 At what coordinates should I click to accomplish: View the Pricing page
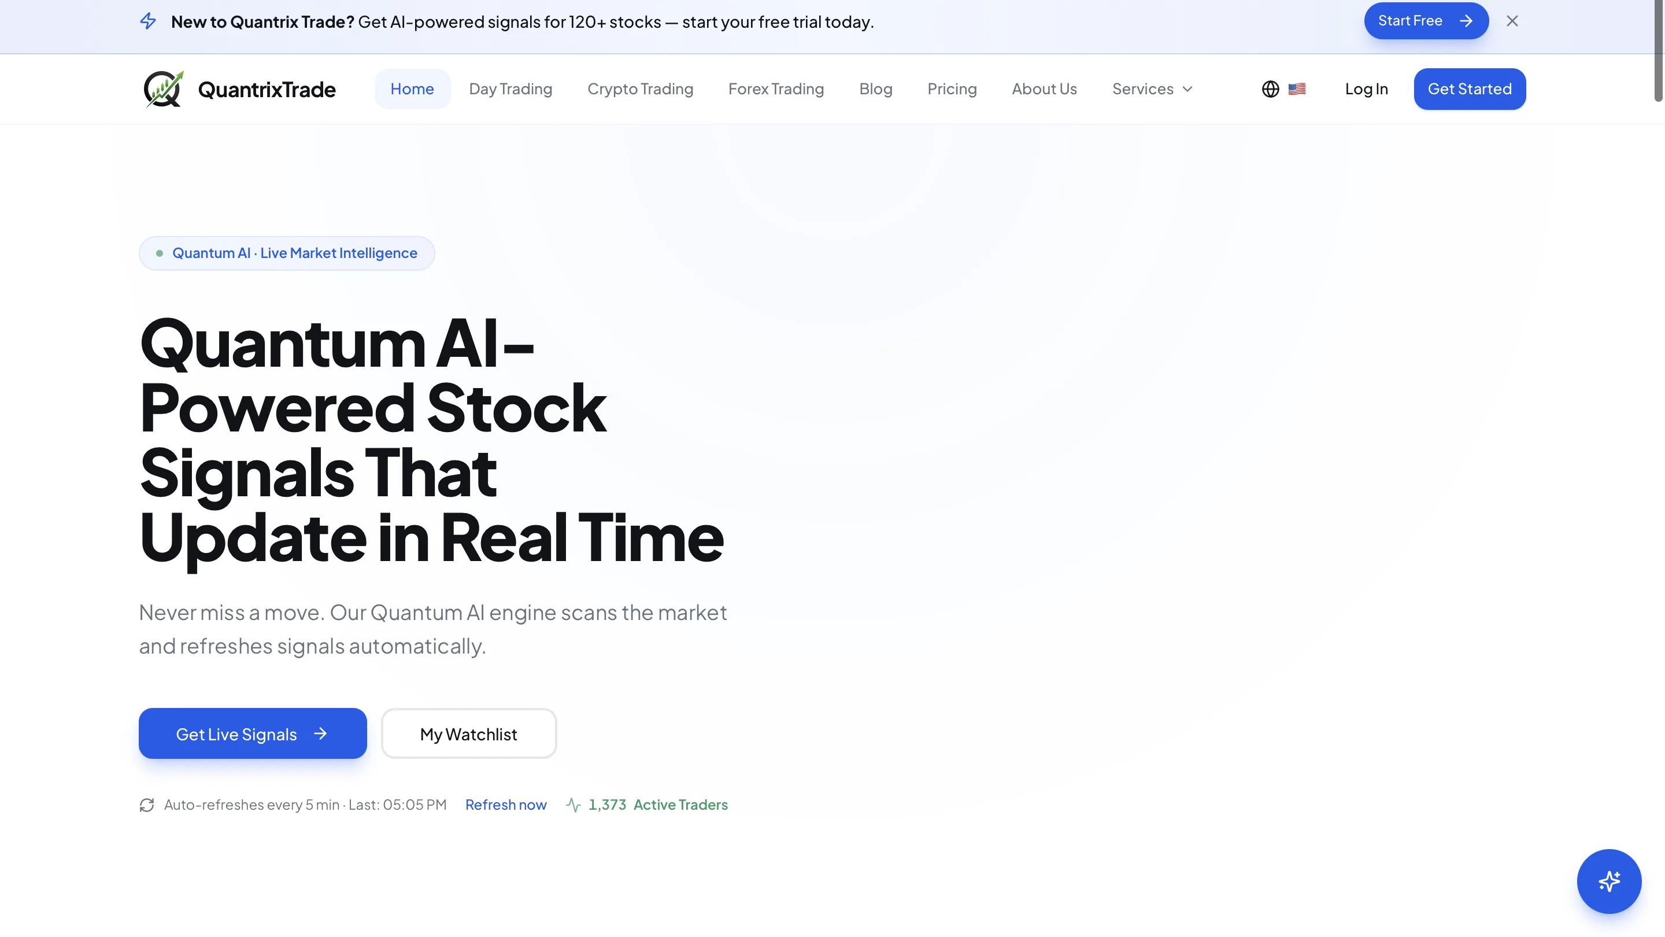[x=952, y=89]
